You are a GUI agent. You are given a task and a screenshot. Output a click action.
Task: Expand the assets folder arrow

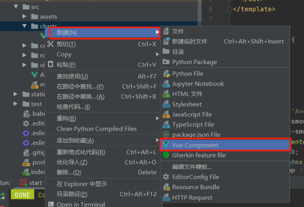[x=24, y=16]
